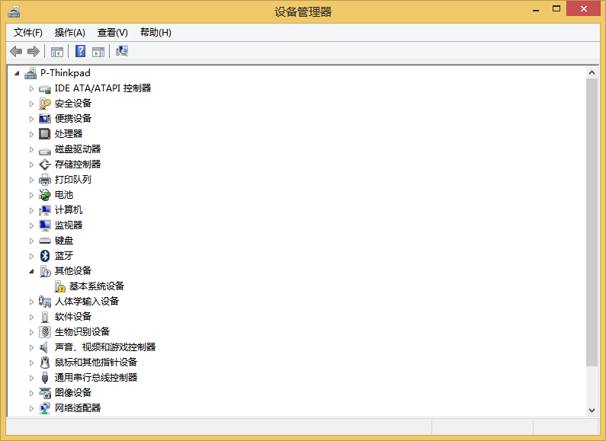The width and height of the screenshot is (606, 441).
Task: Select the P-Thinkpad root computer node
Action: [65, 73]
